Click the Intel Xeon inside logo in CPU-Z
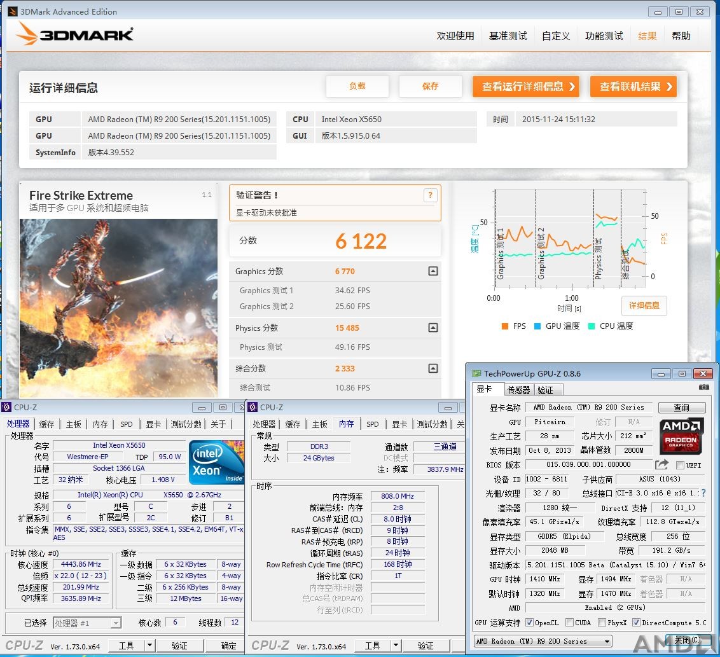 click(216, 462)
